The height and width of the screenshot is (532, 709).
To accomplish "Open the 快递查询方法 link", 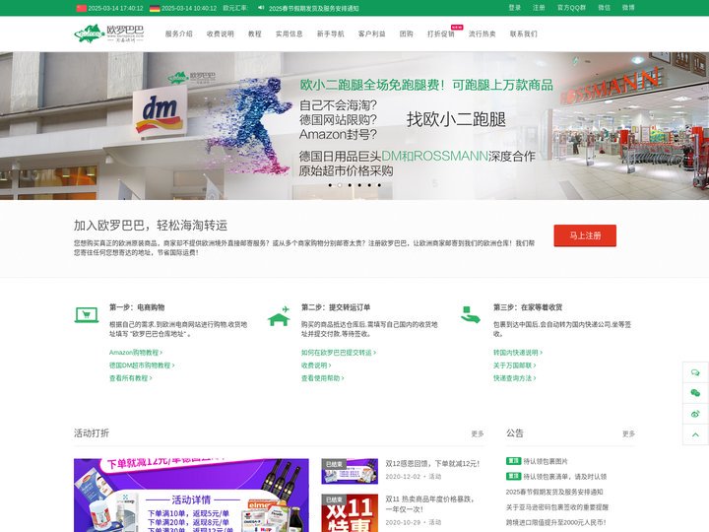I will [515, 377].
